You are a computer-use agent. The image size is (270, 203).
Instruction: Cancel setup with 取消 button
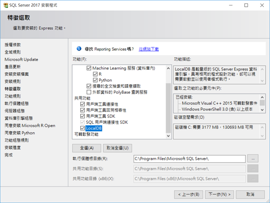pos(250,195)
